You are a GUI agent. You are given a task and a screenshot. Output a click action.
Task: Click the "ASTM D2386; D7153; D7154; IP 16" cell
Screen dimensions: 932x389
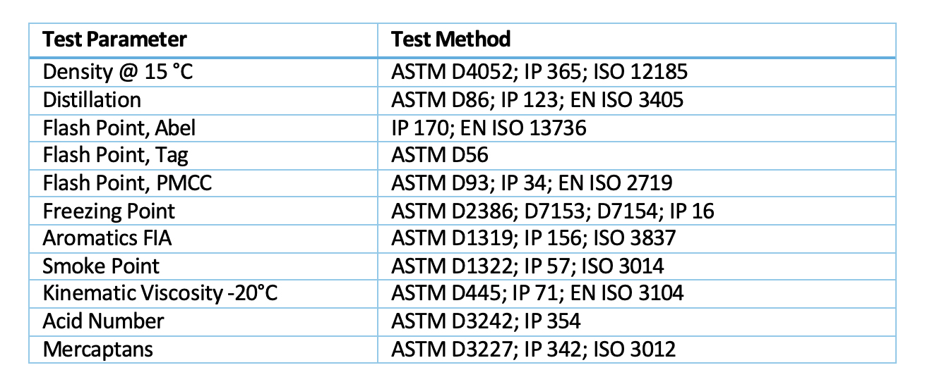pos(553,211)
